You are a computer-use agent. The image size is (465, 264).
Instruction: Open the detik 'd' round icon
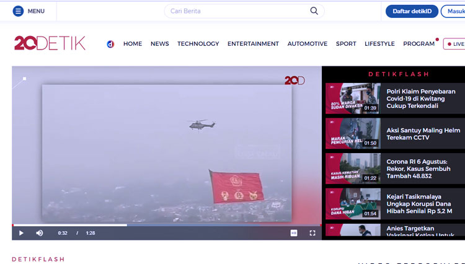point(110,44)
